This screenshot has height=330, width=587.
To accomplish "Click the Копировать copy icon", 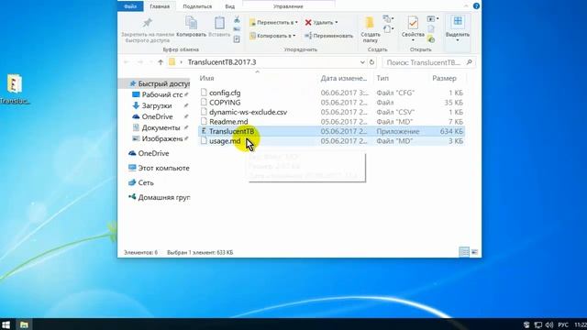I will tap(192, 23).
